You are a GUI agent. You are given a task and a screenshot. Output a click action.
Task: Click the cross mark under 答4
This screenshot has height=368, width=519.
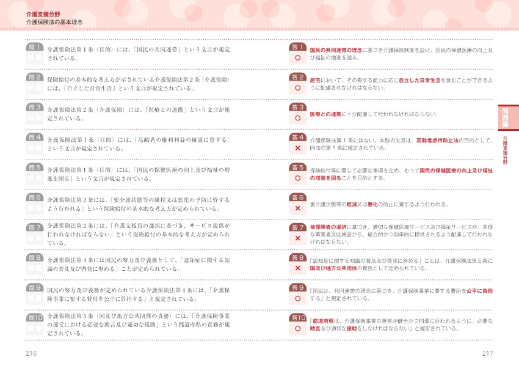297,149
